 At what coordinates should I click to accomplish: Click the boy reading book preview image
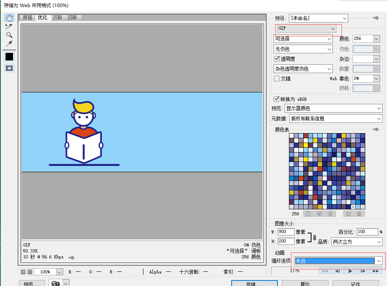pyautogui.click(x=84, y=132)
